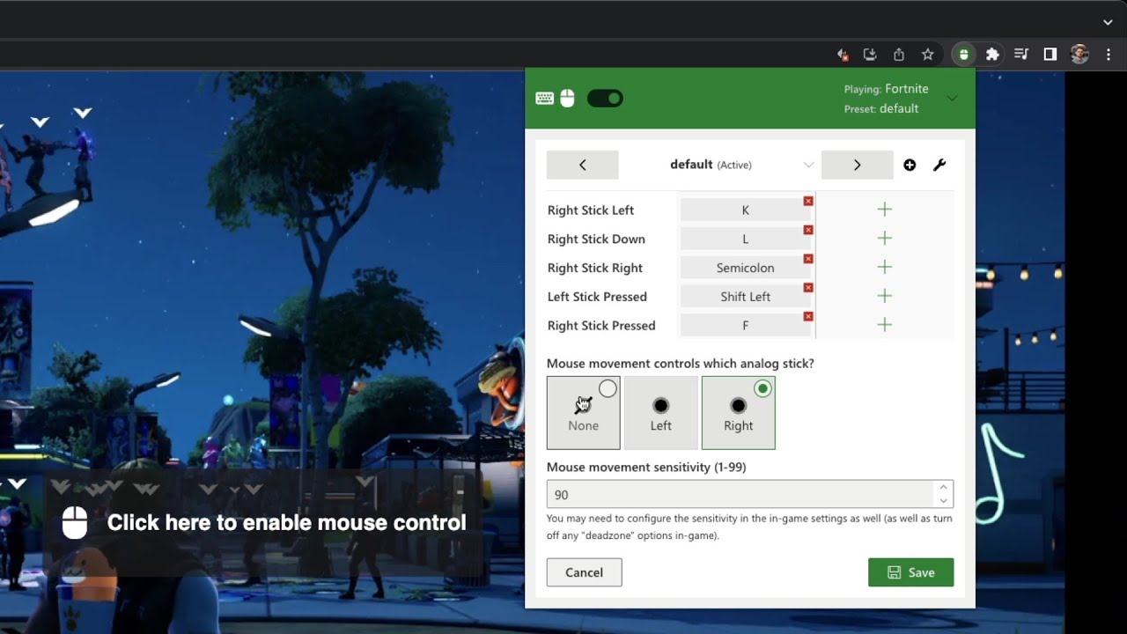1127x634 pixels.
Task: Open preset settings wrench icon
Action: point(939,165)
